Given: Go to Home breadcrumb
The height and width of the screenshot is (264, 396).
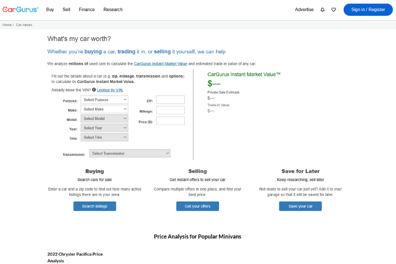Looking at the screenshot, I should 7,25.
